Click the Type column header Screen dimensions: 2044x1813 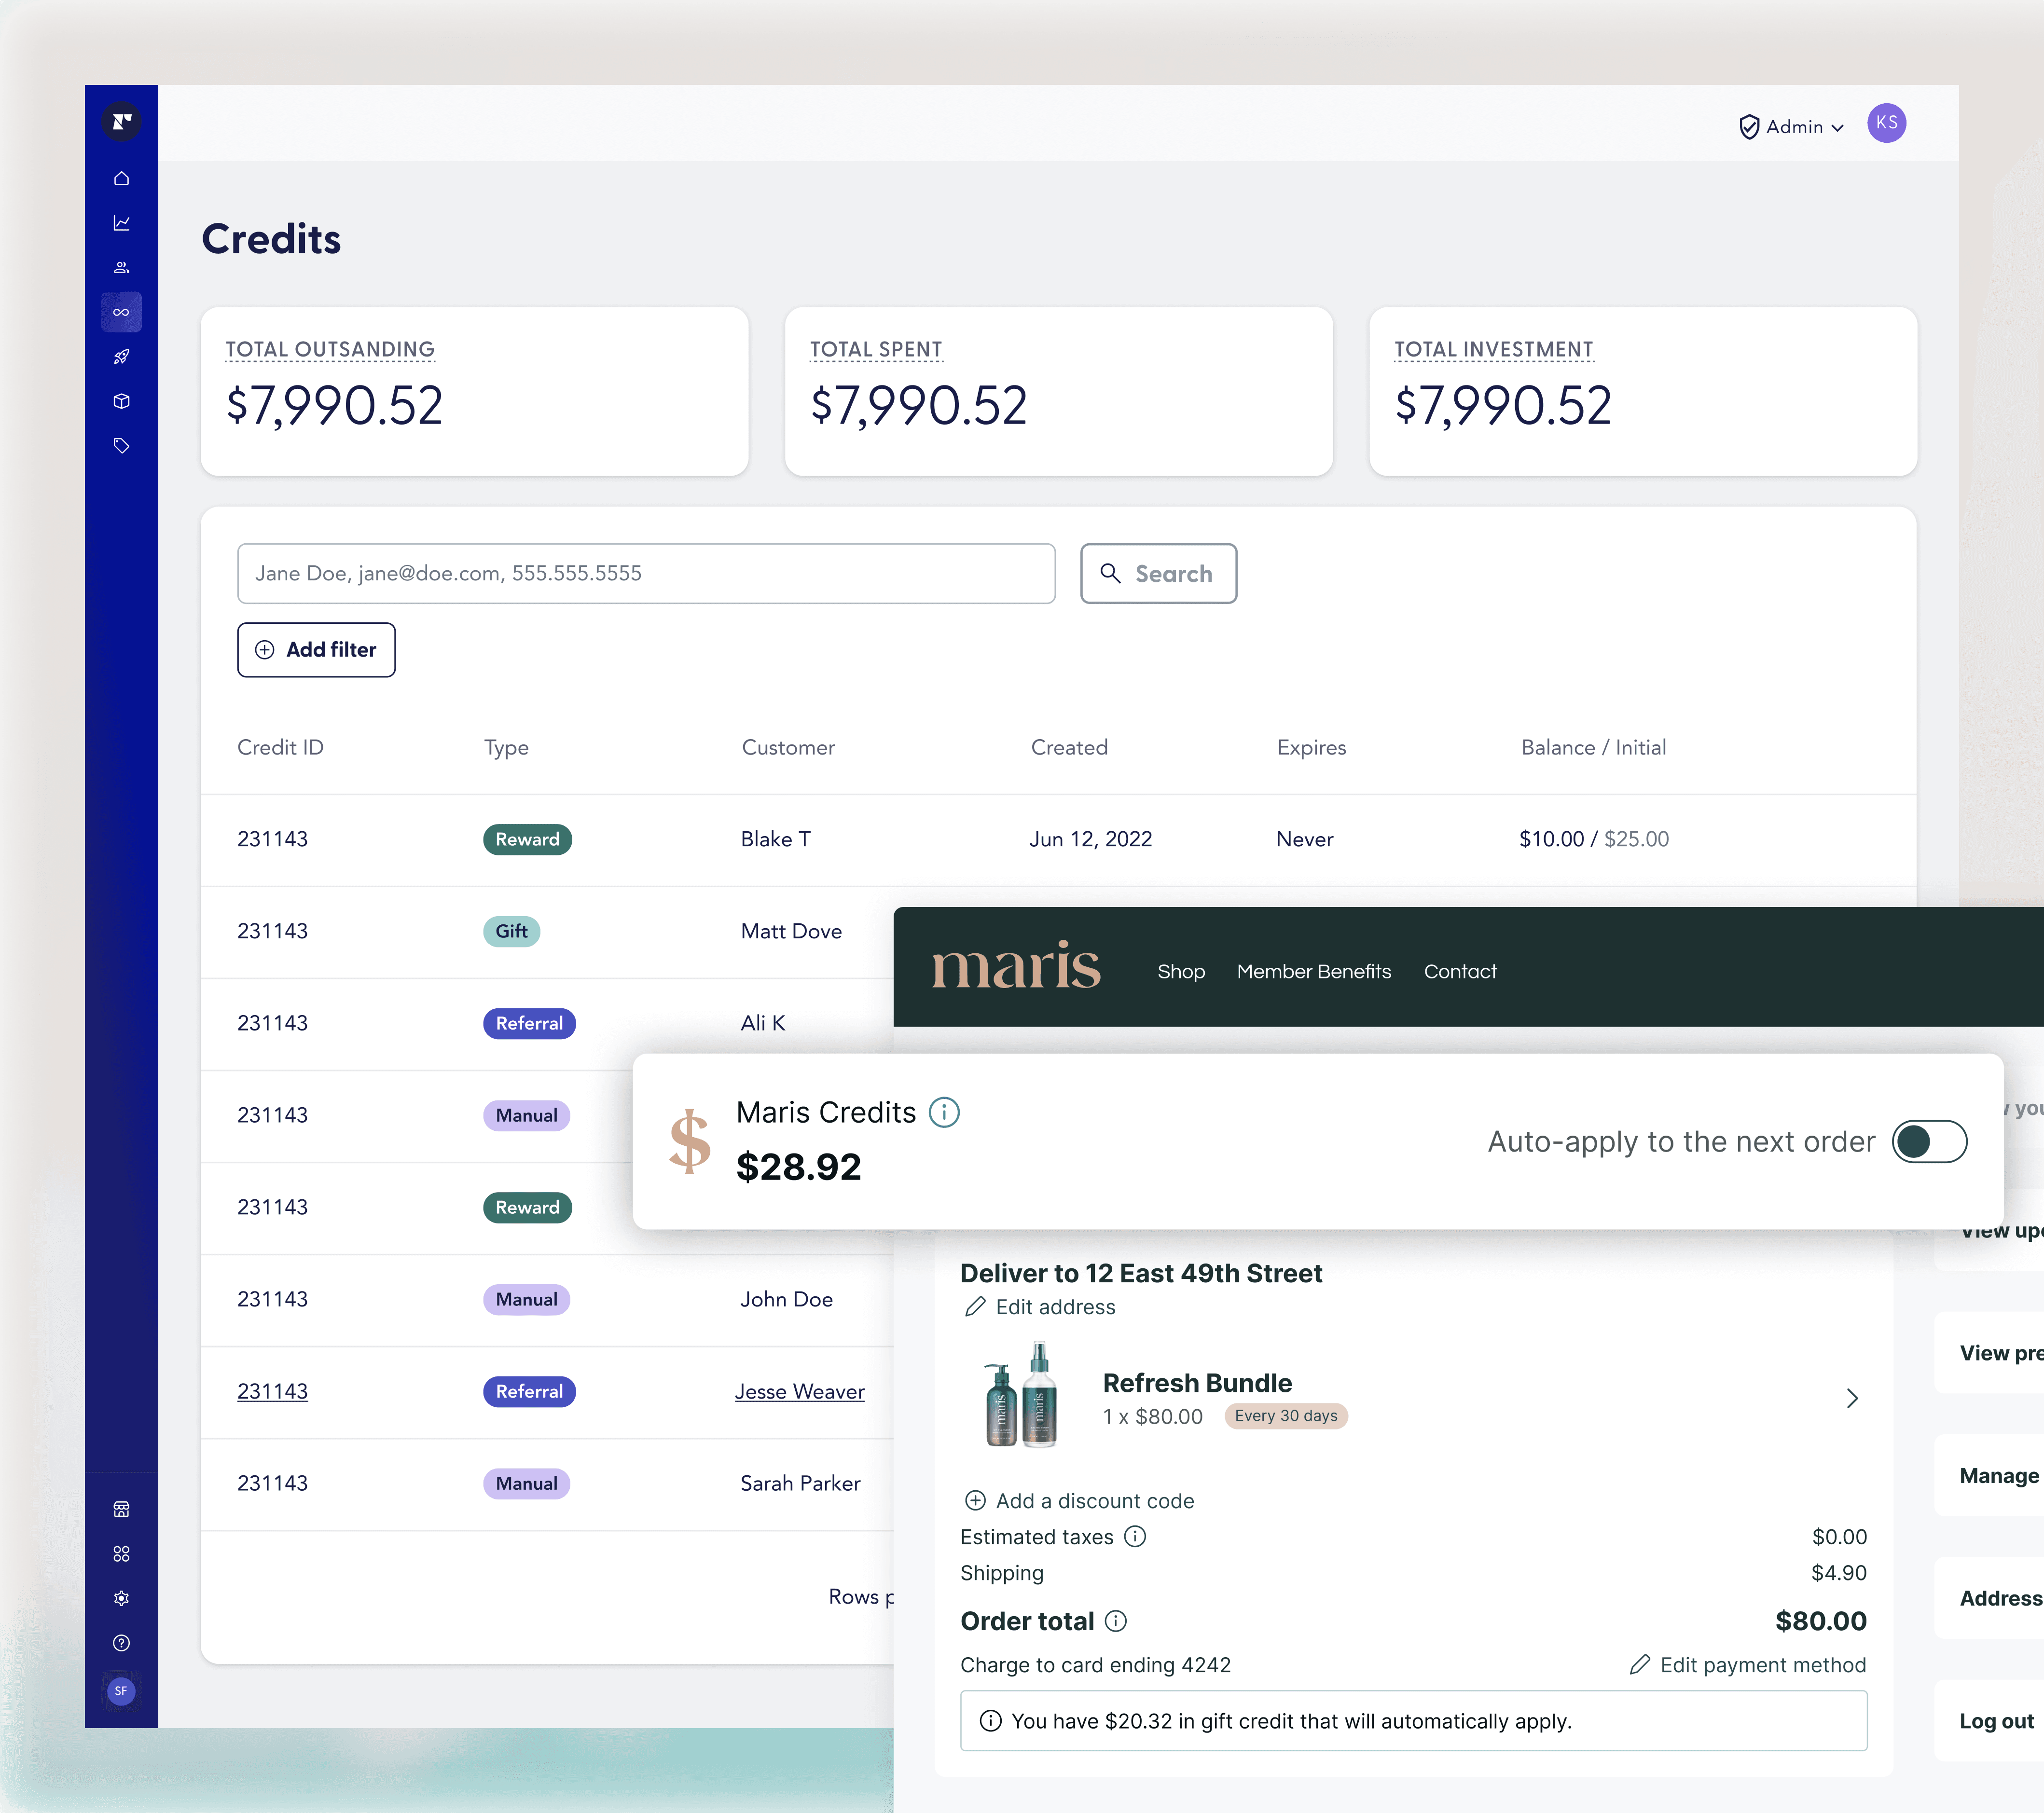(506, 748)
